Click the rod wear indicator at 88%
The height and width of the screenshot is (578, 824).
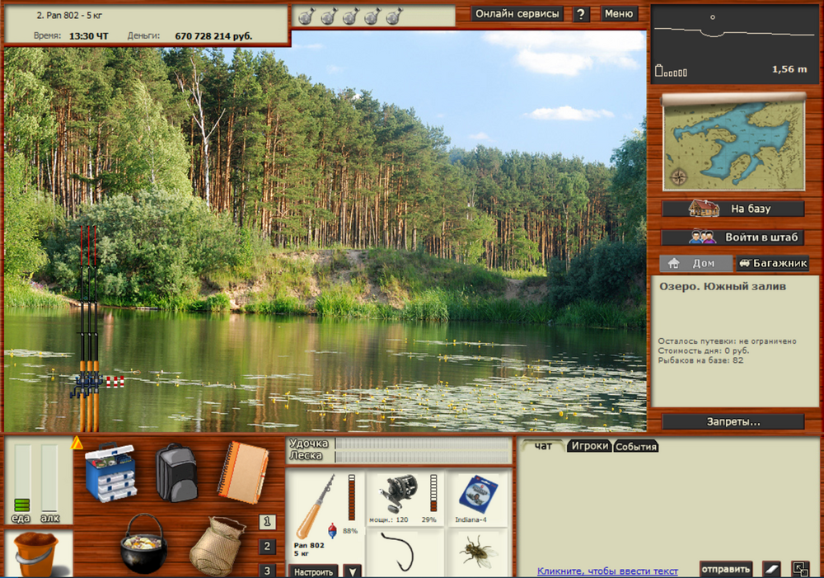click(352, 497)
